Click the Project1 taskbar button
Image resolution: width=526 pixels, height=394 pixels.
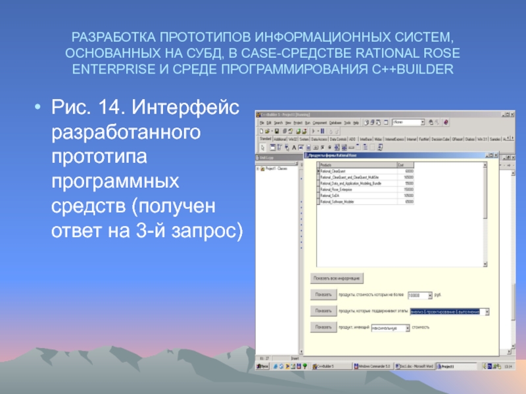coord(456,366)
